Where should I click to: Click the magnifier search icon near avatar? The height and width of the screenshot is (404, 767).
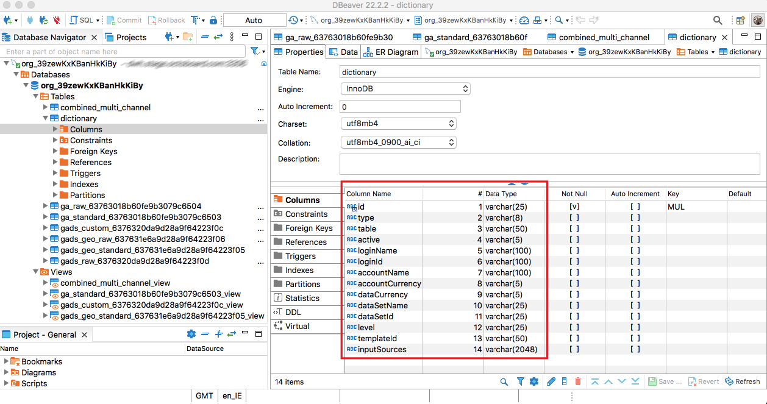718,20
